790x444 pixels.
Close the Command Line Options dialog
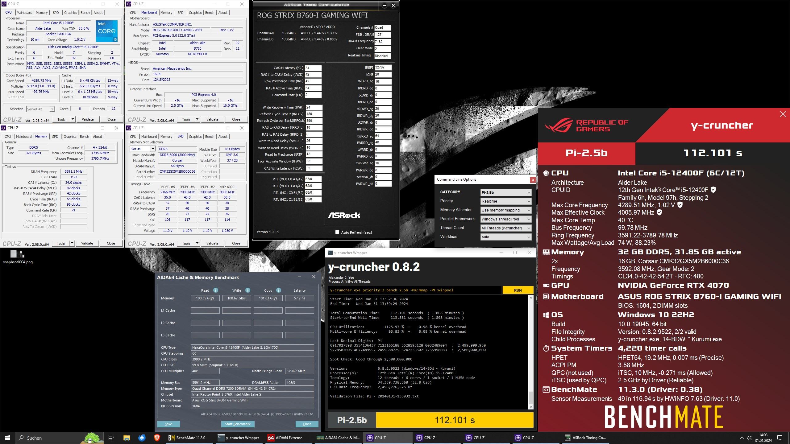[533, 179]
